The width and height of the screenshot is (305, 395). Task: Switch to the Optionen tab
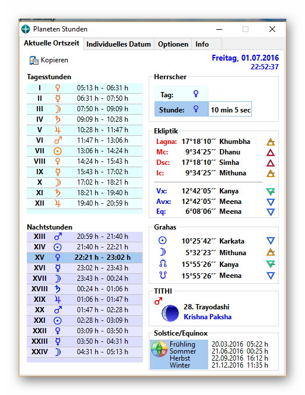(173, 44)
